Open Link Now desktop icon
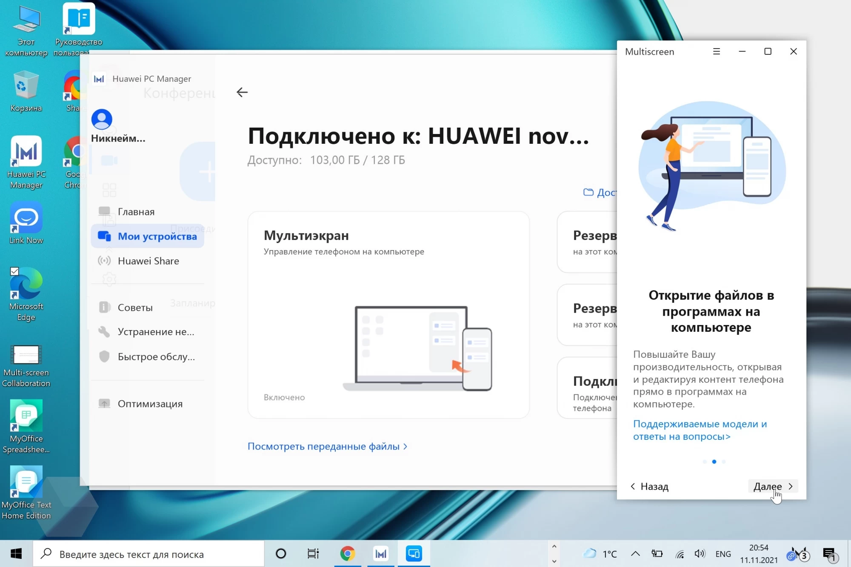The width and height of the screenshot is (851, 567). point(26,223)
